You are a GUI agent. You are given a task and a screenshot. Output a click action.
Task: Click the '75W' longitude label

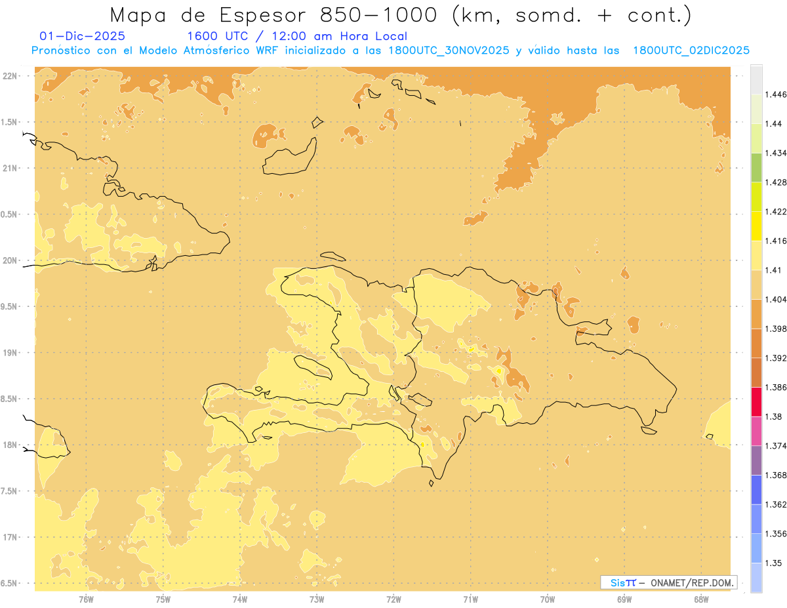coord(163,599)
